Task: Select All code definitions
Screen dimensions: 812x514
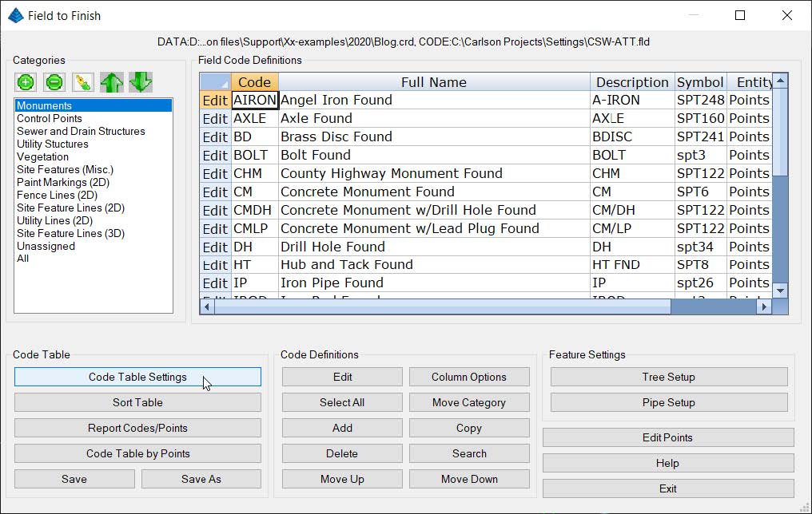Action: [x=341, y=402]
